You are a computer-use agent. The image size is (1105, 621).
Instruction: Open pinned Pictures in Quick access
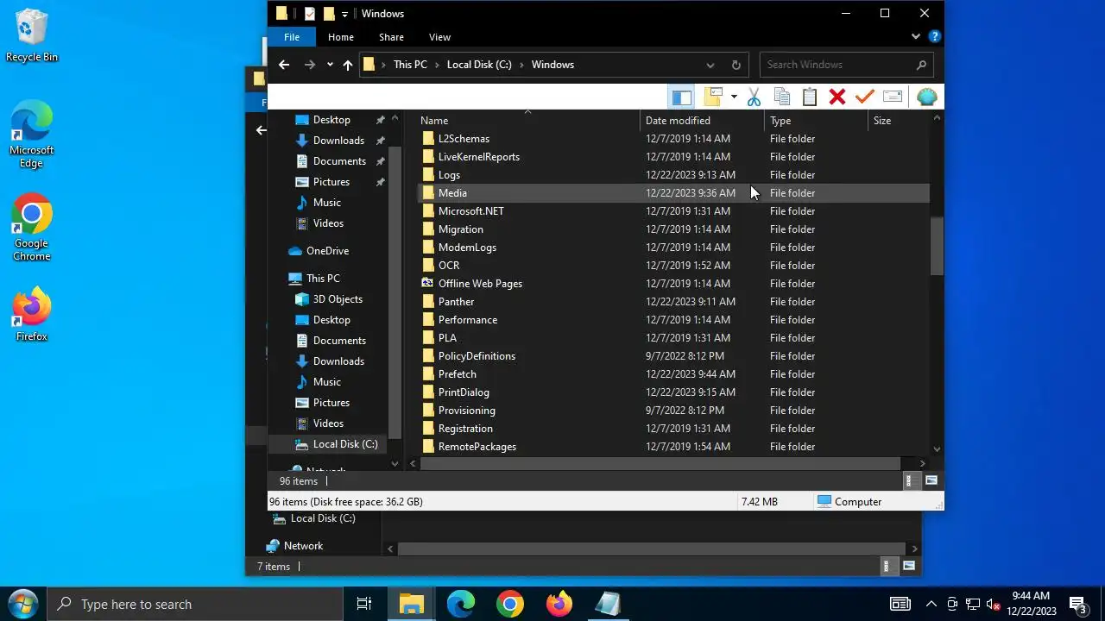pyautogui.click(x=331, y=182)
